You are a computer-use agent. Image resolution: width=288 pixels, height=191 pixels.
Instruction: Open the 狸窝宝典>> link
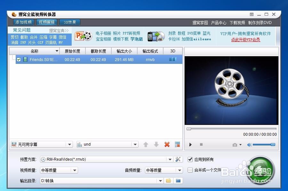[x=59, y=31]
